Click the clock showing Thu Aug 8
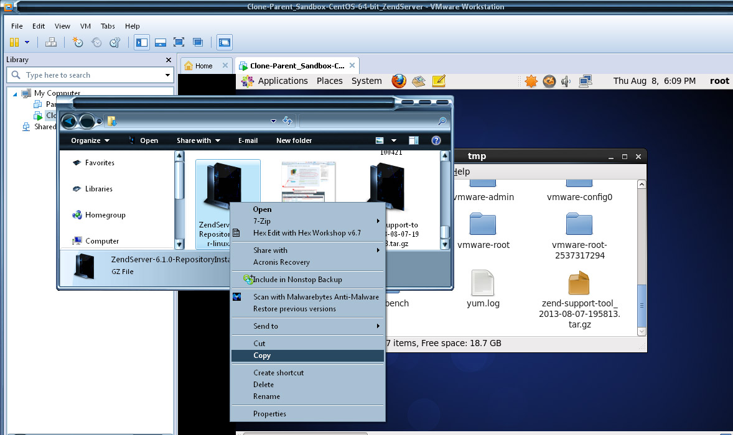This screenshot has height=435, width=733. [x=654, y=81]
